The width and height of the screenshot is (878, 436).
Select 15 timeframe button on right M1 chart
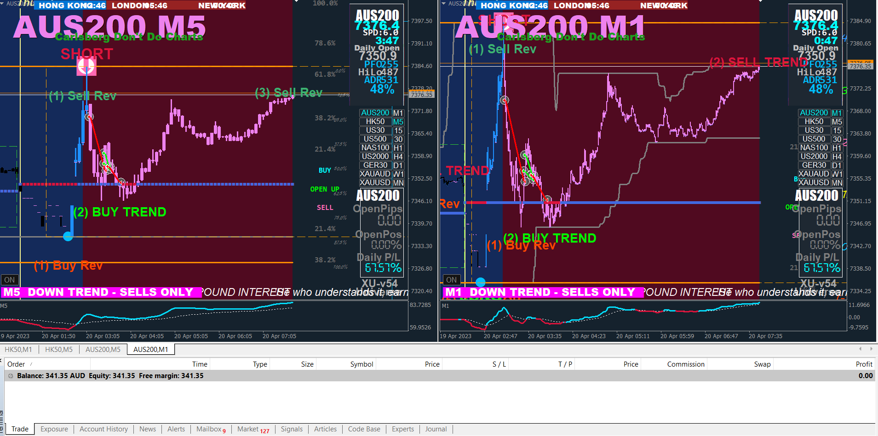click(837, 130)
